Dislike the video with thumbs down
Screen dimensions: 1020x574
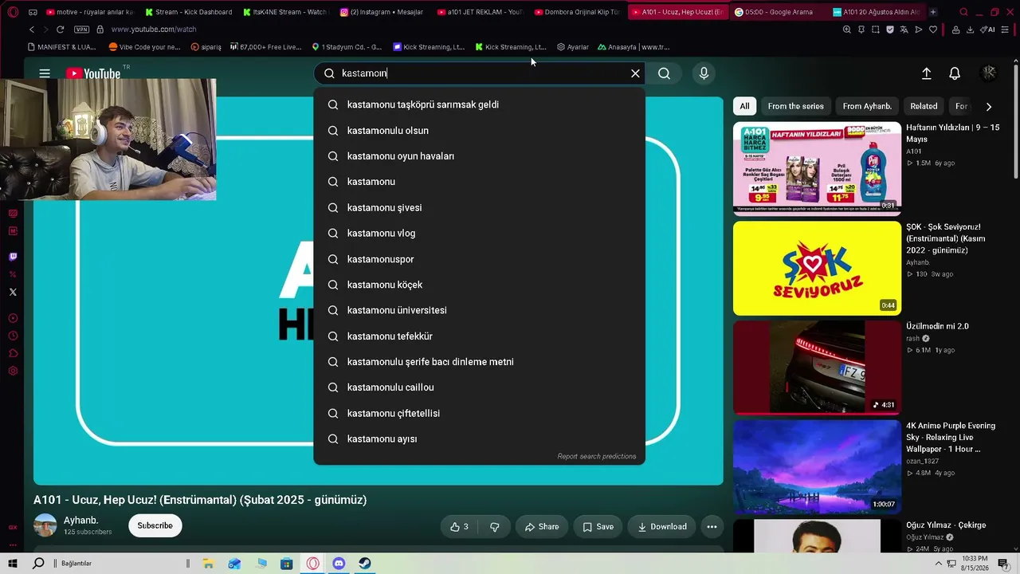click(494, 526)
